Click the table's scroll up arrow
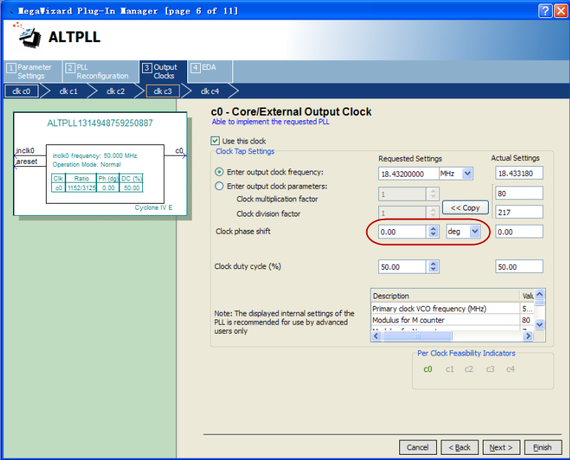570x460 pixels. (540, 295)
